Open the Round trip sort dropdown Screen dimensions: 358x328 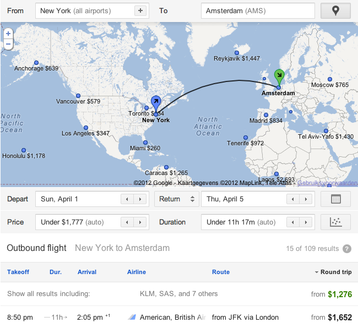tap(333, 272)
